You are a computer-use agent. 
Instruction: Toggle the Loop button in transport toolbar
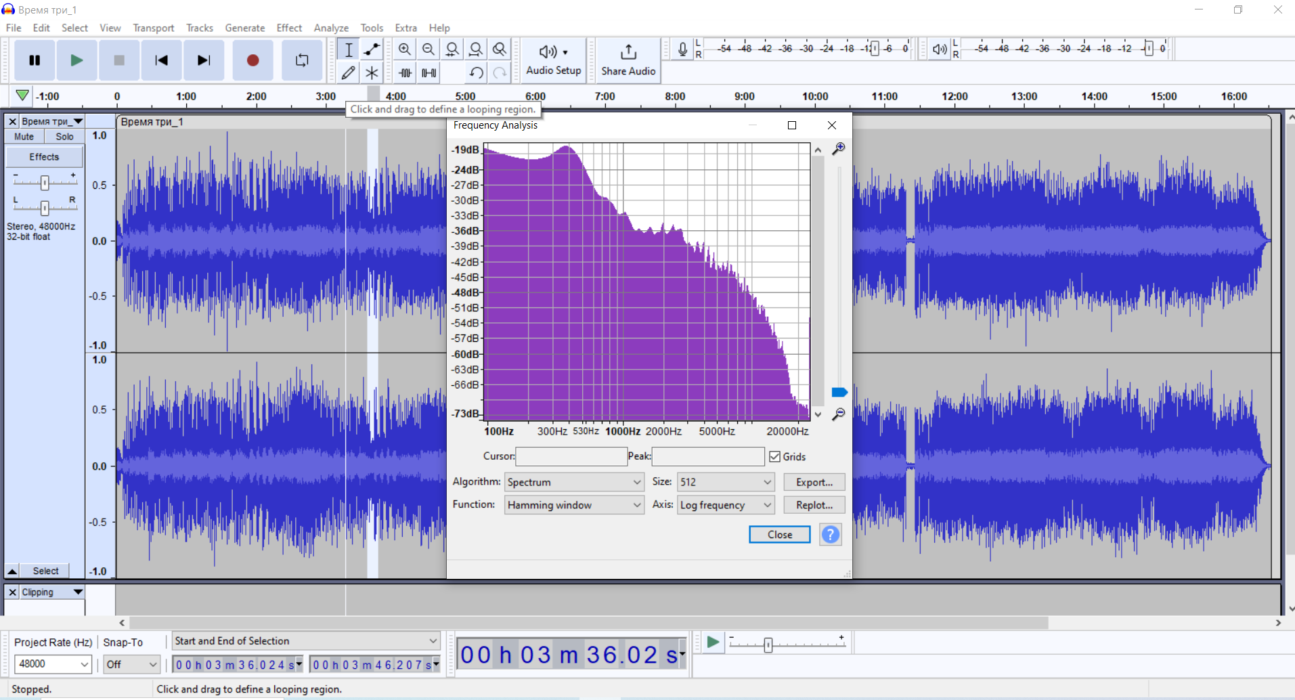click(x=302, y=60)
